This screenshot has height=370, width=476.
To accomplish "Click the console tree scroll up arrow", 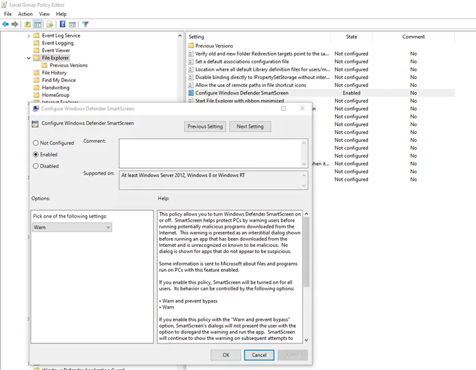I will point(180,36).
